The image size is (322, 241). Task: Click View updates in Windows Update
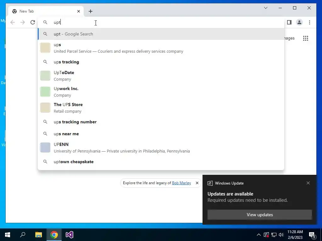260,215
